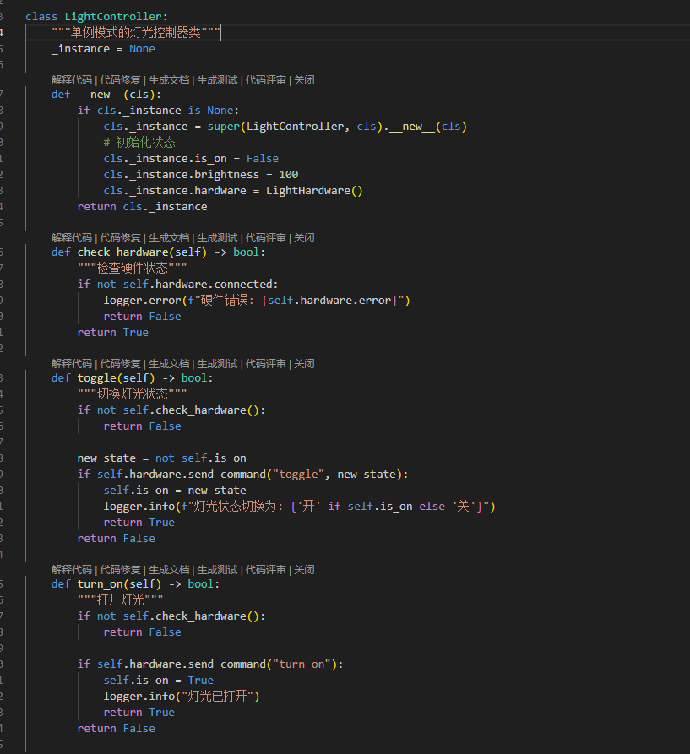Click 代码修复 lens for the turn_on method
This screenshot has height=754, width=690.
coord(120,569)
